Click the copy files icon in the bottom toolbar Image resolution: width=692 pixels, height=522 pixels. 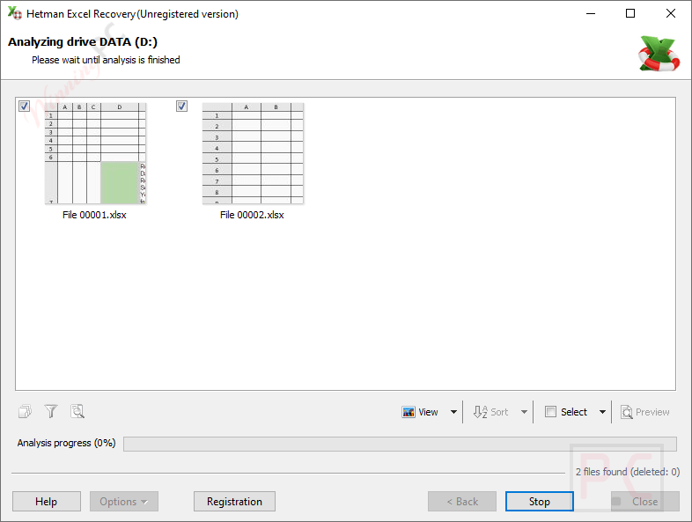click(26, 412)
